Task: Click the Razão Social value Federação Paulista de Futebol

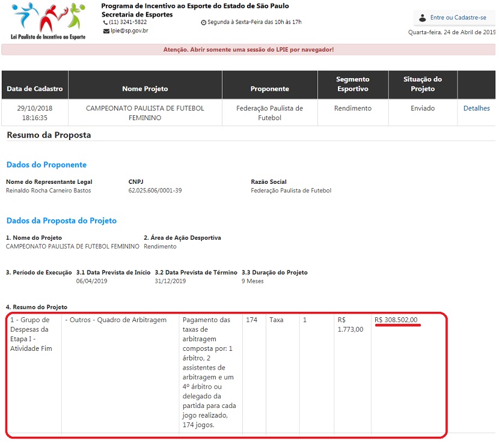Action: pyautogui.click(x=291, y=190)
